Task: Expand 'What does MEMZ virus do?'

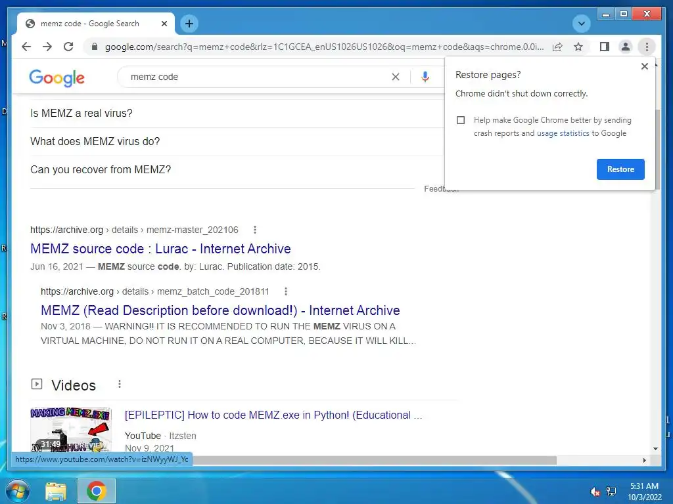Action: point(236,142)
